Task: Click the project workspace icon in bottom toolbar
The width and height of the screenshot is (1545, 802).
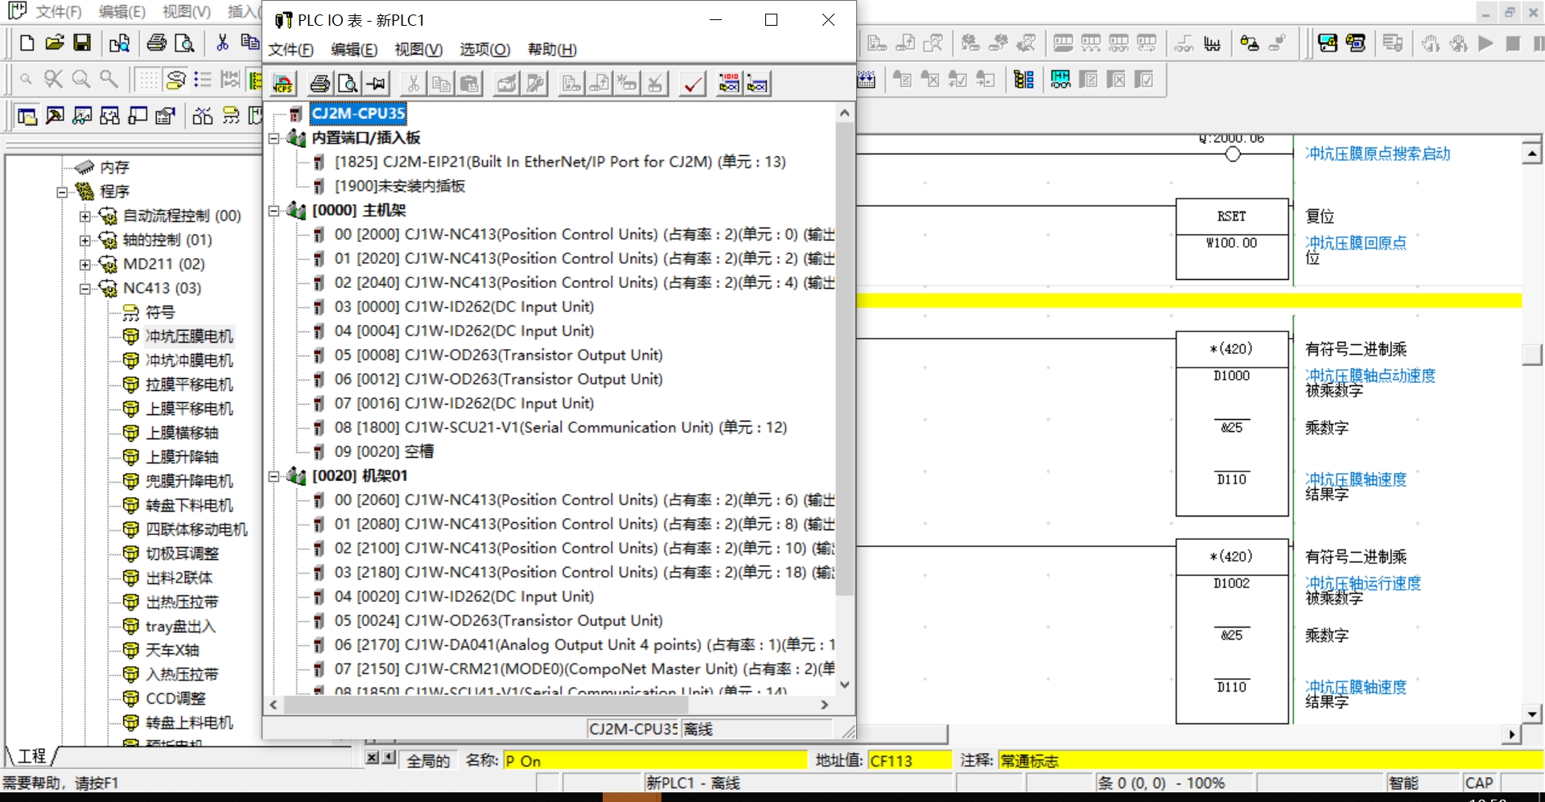Action: tap(27, 116)
